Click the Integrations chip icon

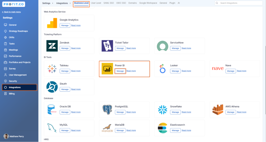tap(5, 87)
